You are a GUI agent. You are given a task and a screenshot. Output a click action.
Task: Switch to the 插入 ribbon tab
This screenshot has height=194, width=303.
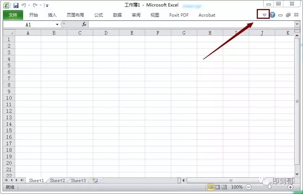coord(52,15)
